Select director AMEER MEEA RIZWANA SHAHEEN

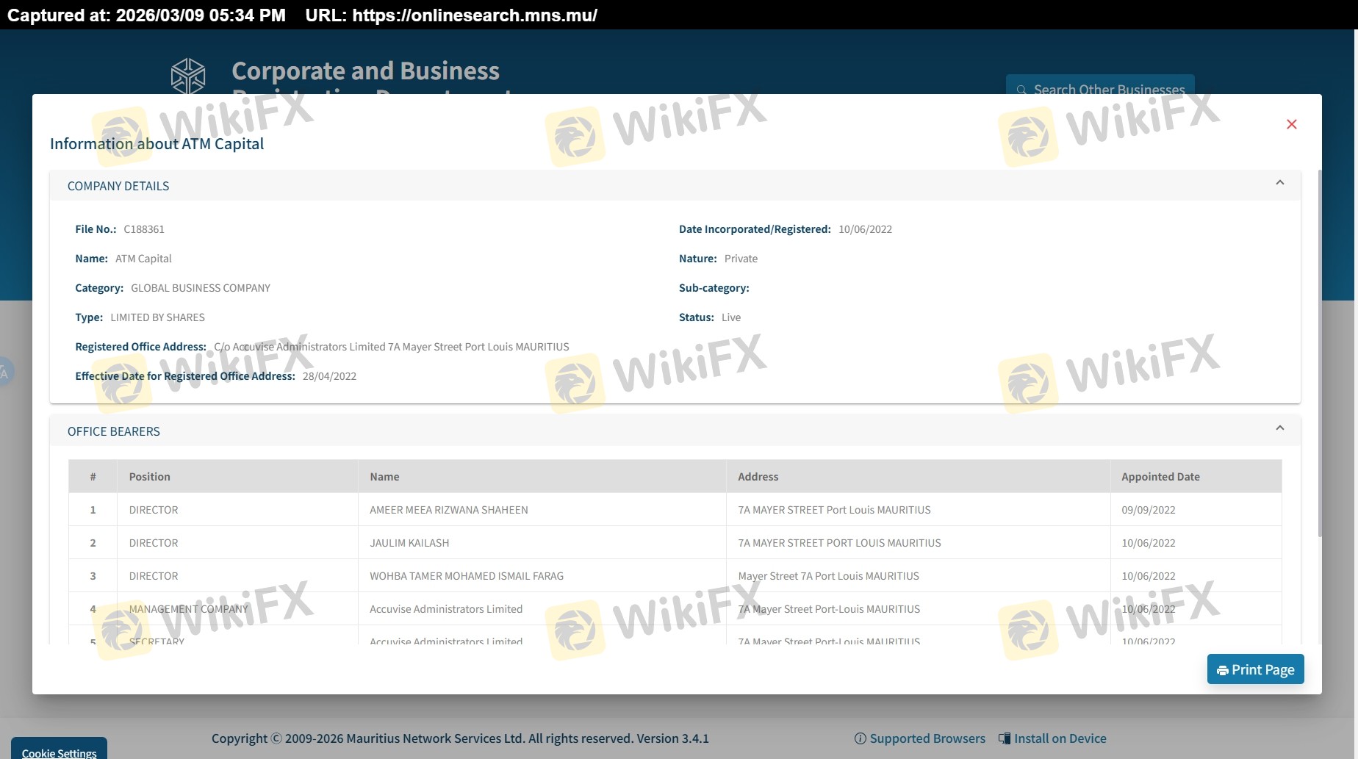click(x=449, y=510)
